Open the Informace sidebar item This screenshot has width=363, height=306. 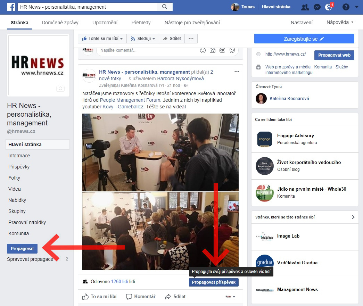pyautogui.click(x=19, y=156)
